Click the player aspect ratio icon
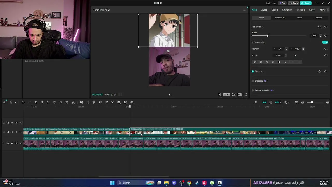The image size is (332, 187). click(x=240, y=95)
